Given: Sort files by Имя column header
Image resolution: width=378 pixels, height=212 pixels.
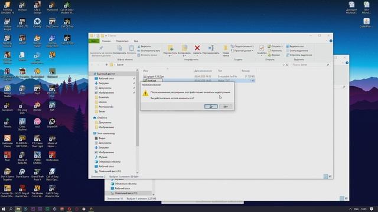Looking at the screenshot, I should (145, 71).
